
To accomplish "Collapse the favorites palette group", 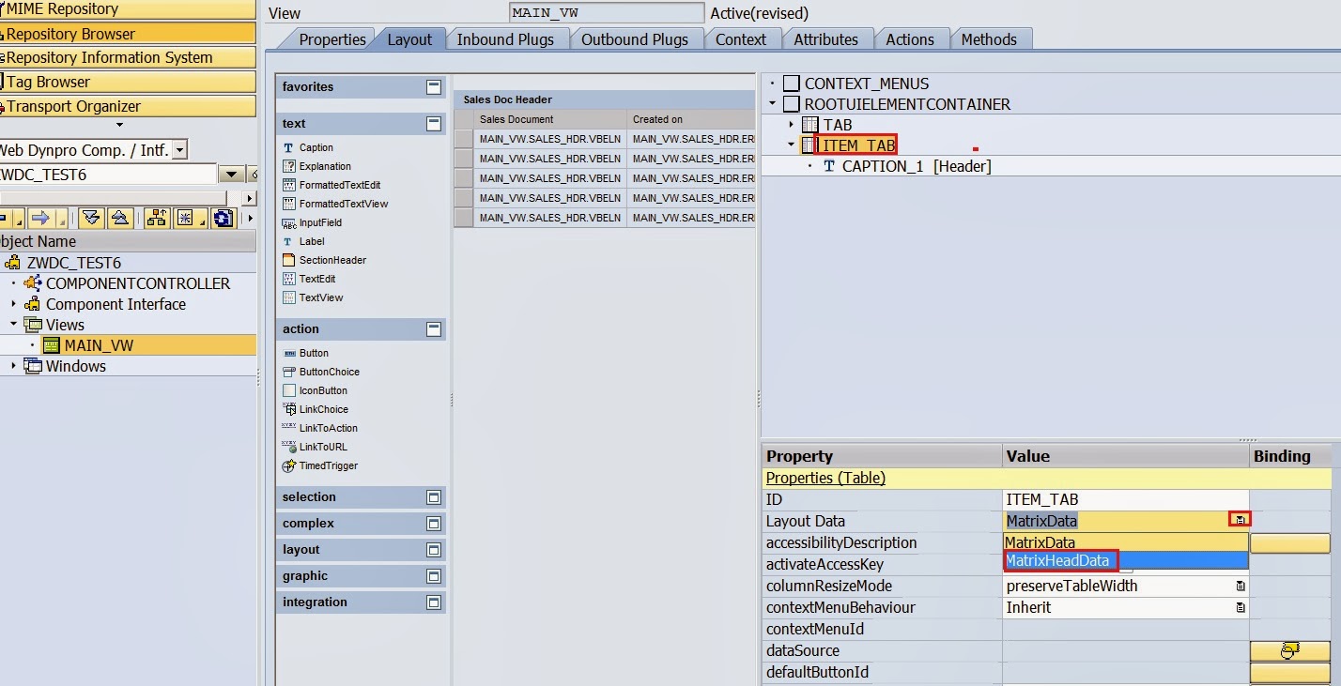I will [433, 86].
